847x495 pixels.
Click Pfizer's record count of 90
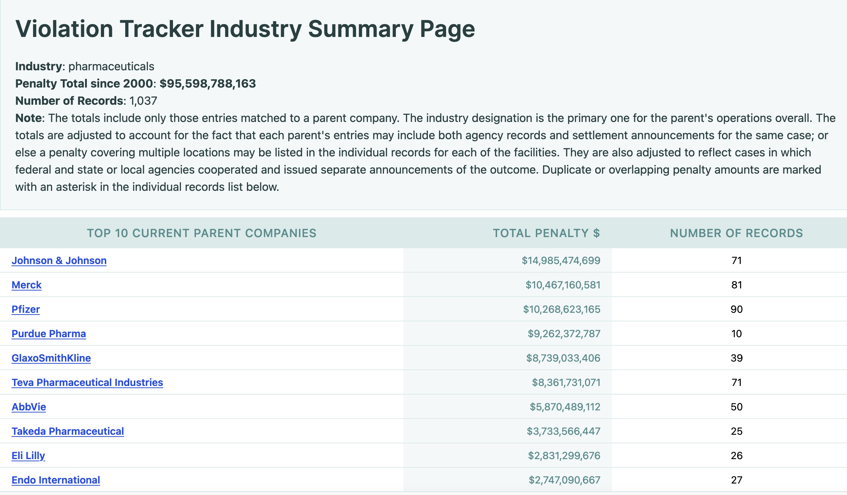tap(736, 309)
